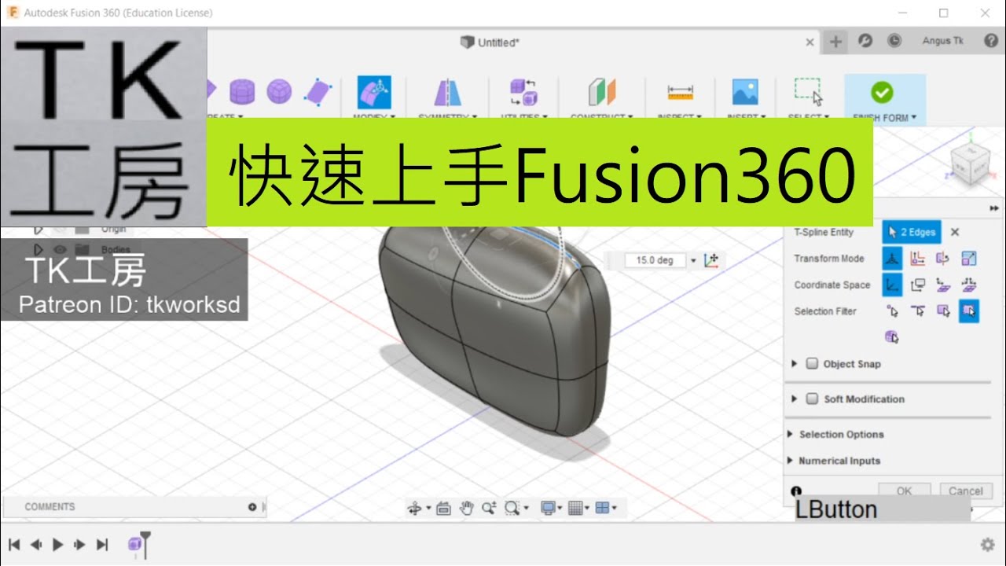Set Selection Filter to edge icon

(917, 311)
